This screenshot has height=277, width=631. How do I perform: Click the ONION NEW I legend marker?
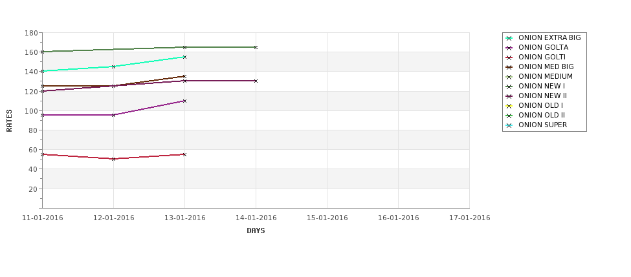[x=509, y=87]
